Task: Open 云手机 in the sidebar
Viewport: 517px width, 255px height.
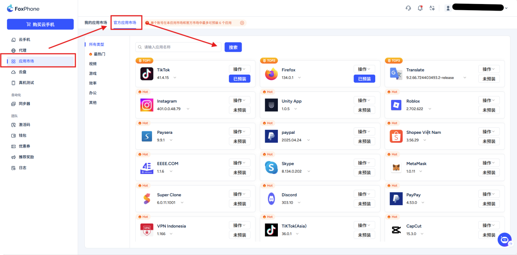Action: coord(24,40)
